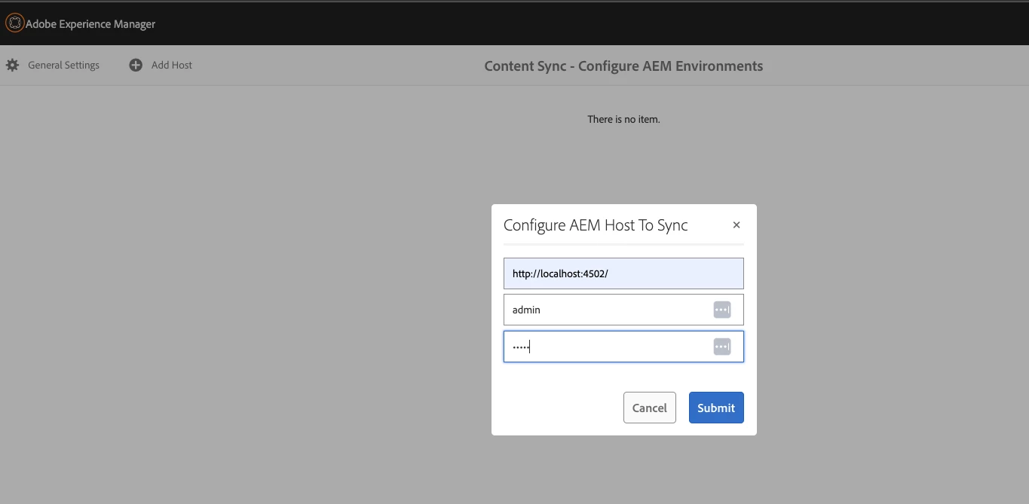This screenshot has height=504, width=1029.
Task: Click the Add Host plus icon
Action: pos(136,66)
